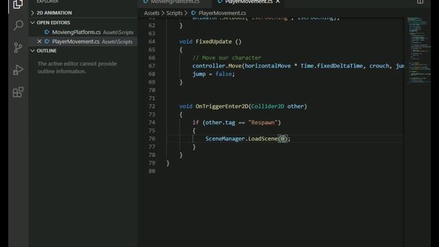This screenshot has height=247, width=439.
Task: Click the code minimap overview
Action: coord(418,50)
